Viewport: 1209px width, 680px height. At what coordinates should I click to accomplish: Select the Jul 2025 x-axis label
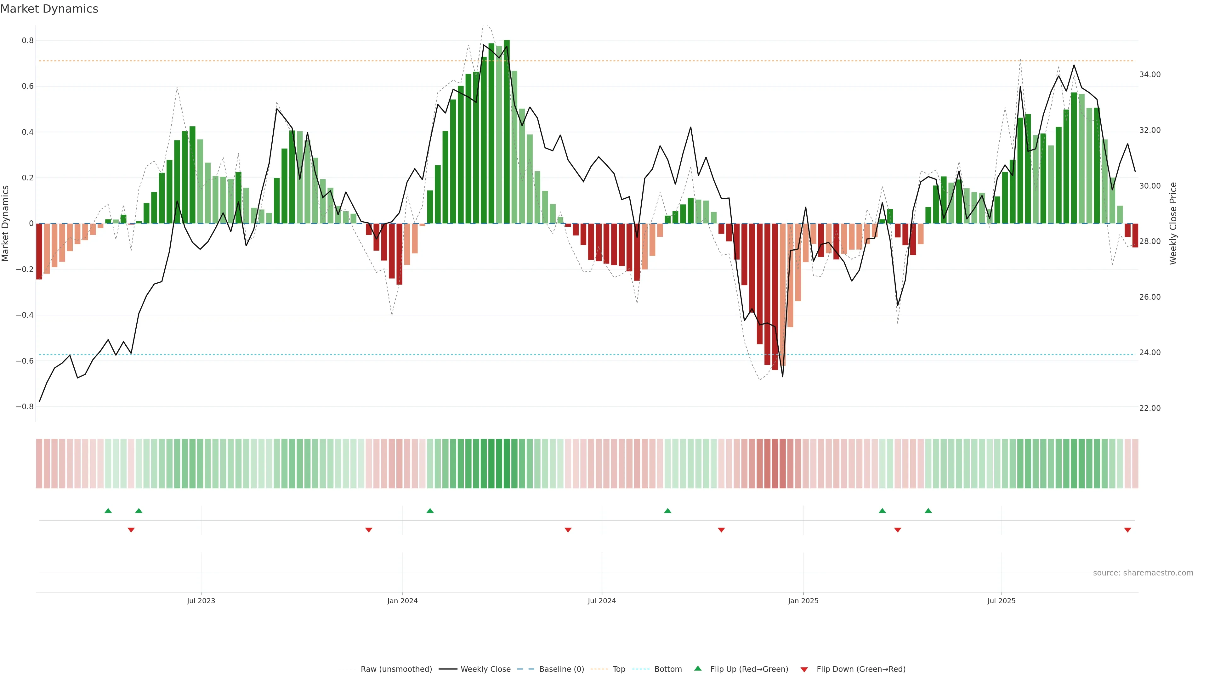coord(1001,601)
